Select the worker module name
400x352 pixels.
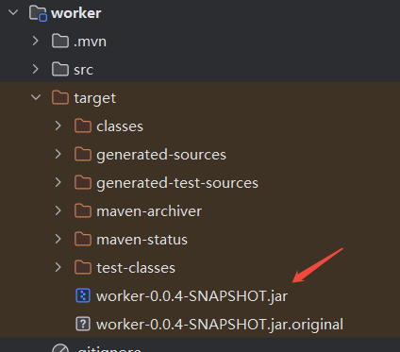(x=76, y=13)
